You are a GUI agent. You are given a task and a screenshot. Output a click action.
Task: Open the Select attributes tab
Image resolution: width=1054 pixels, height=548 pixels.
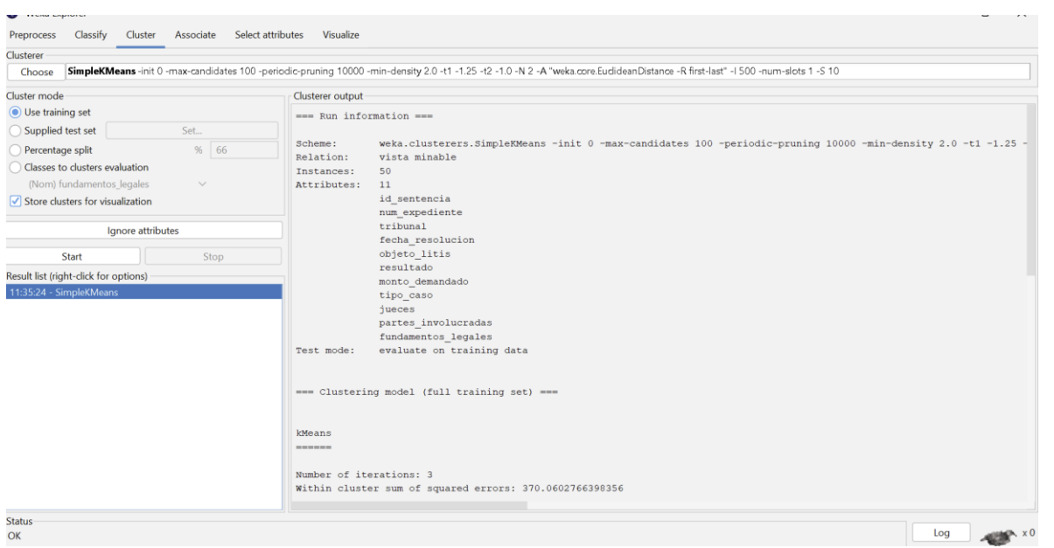click(x=269, y=35)
